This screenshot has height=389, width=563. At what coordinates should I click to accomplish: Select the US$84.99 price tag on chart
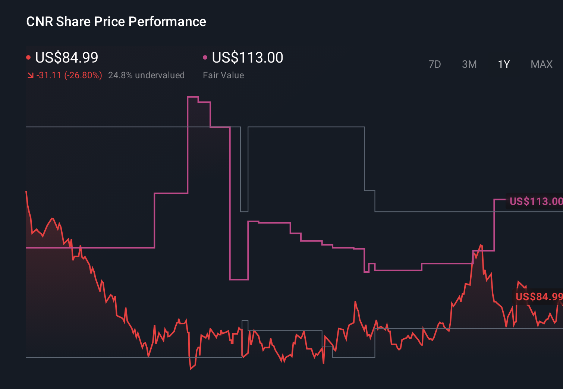[x=538, y=297]
